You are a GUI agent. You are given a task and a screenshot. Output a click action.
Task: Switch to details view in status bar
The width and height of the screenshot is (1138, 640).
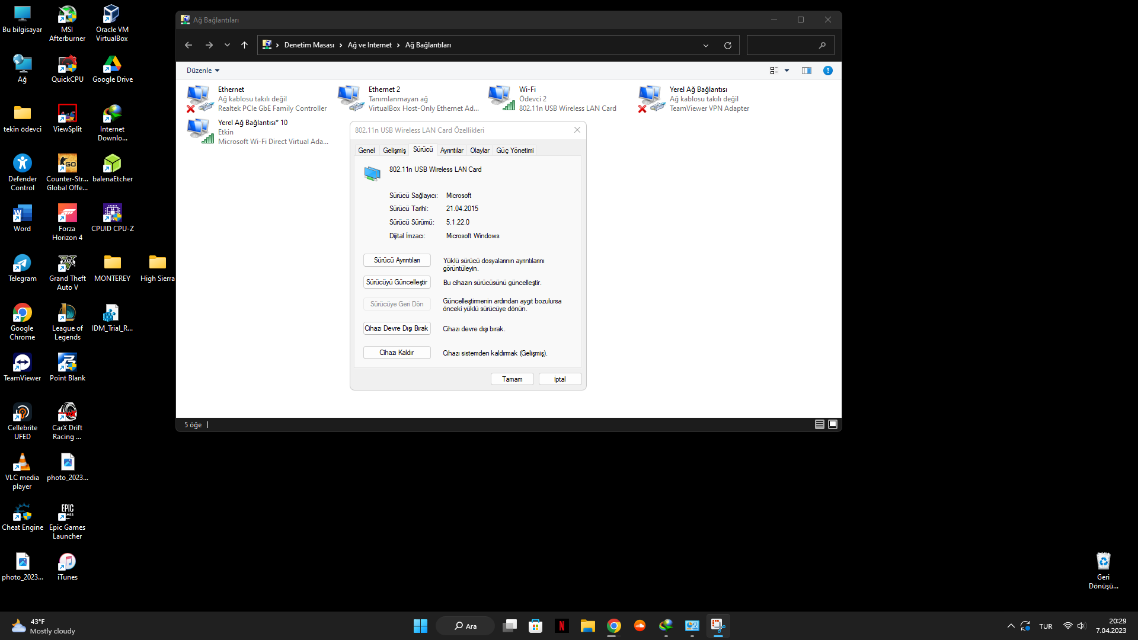(x=820, y=424)
